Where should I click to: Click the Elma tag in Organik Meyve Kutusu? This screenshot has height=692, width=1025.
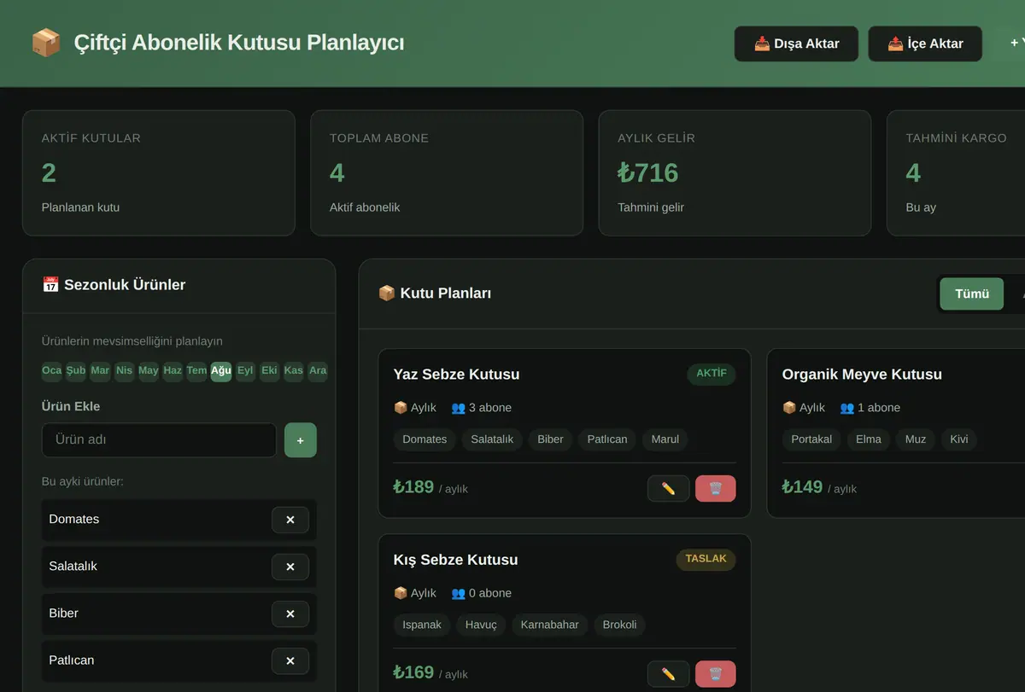click(x=869, y=439)
